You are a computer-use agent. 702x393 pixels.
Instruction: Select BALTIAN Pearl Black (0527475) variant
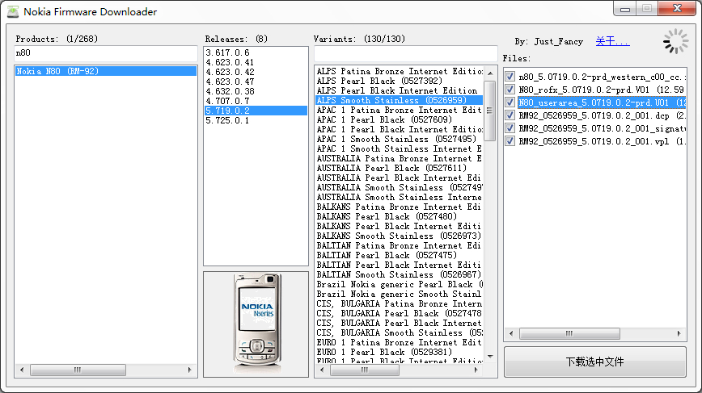click(x=399, y=256)
